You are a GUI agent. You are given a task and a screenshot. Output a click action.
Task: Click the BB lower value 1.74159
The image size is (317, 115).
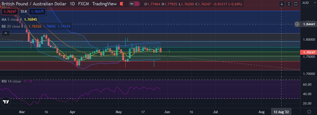(64, 26)
